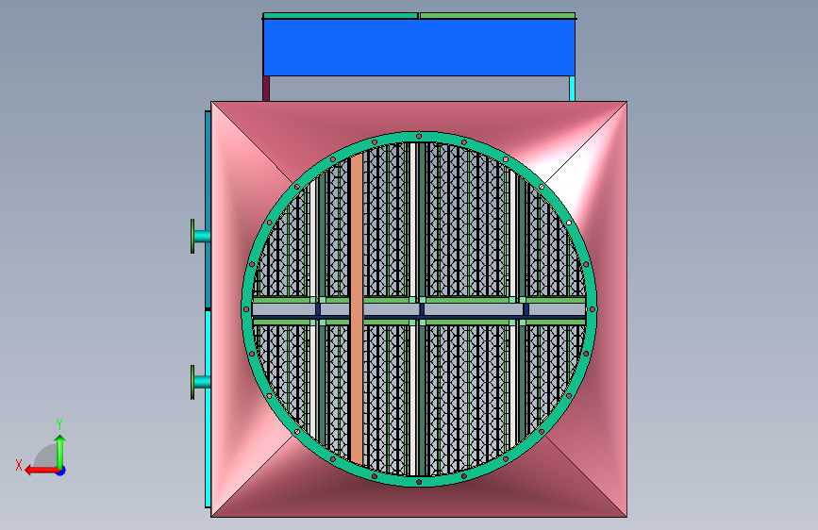The width and height of the screenshot is (818, 530).
Task: Click the Y axis label on the triad
Action: click(59, 423)
